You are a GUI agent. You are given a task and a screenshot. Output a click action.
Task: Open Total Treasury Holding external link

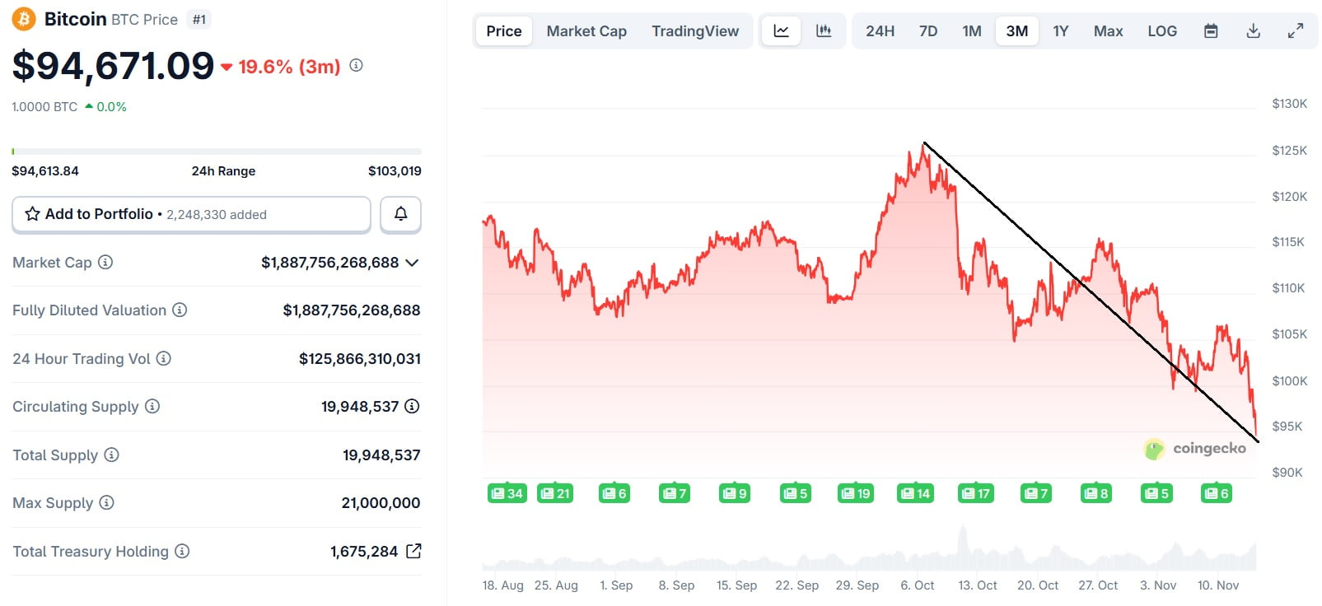click(x=413, y=551)
